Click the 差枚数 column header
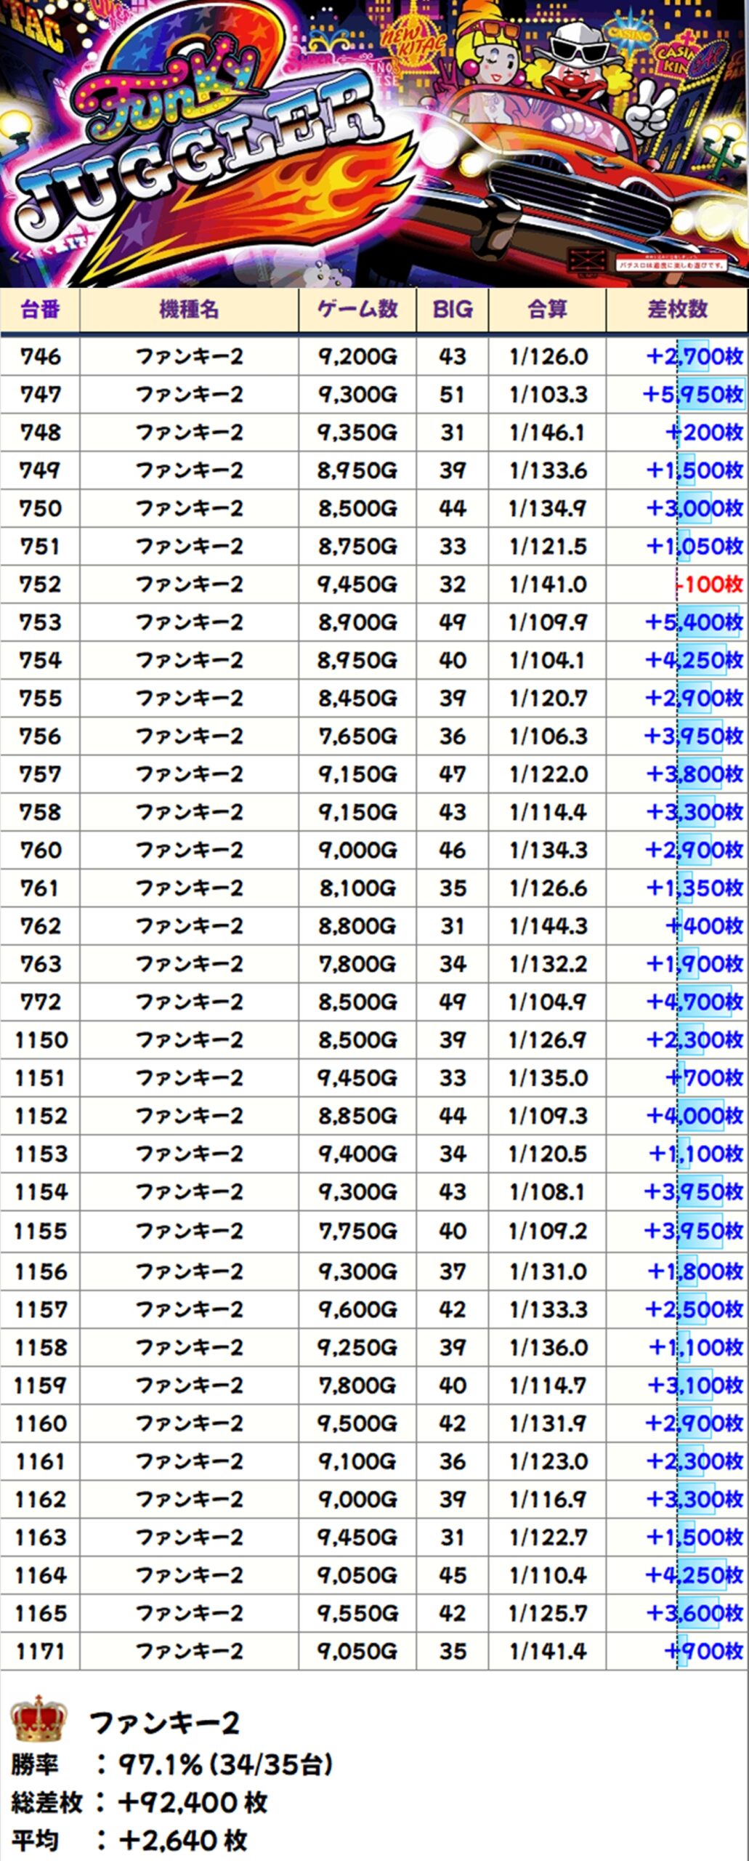Image resolution: width=749 pixels, height=1861 pixels. tap(677, 310)
